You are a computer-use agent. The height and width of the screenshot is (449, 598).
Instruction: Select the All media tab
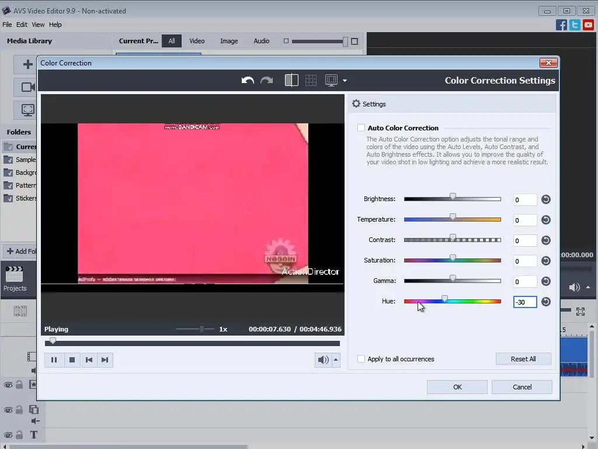[172, 41]
